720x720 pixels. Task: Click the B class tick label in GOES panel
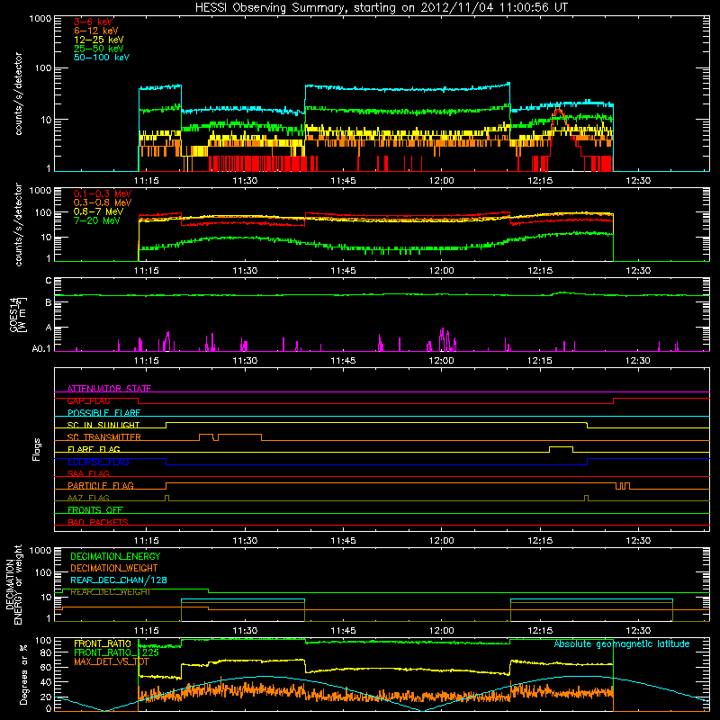[x=49, y=303]
